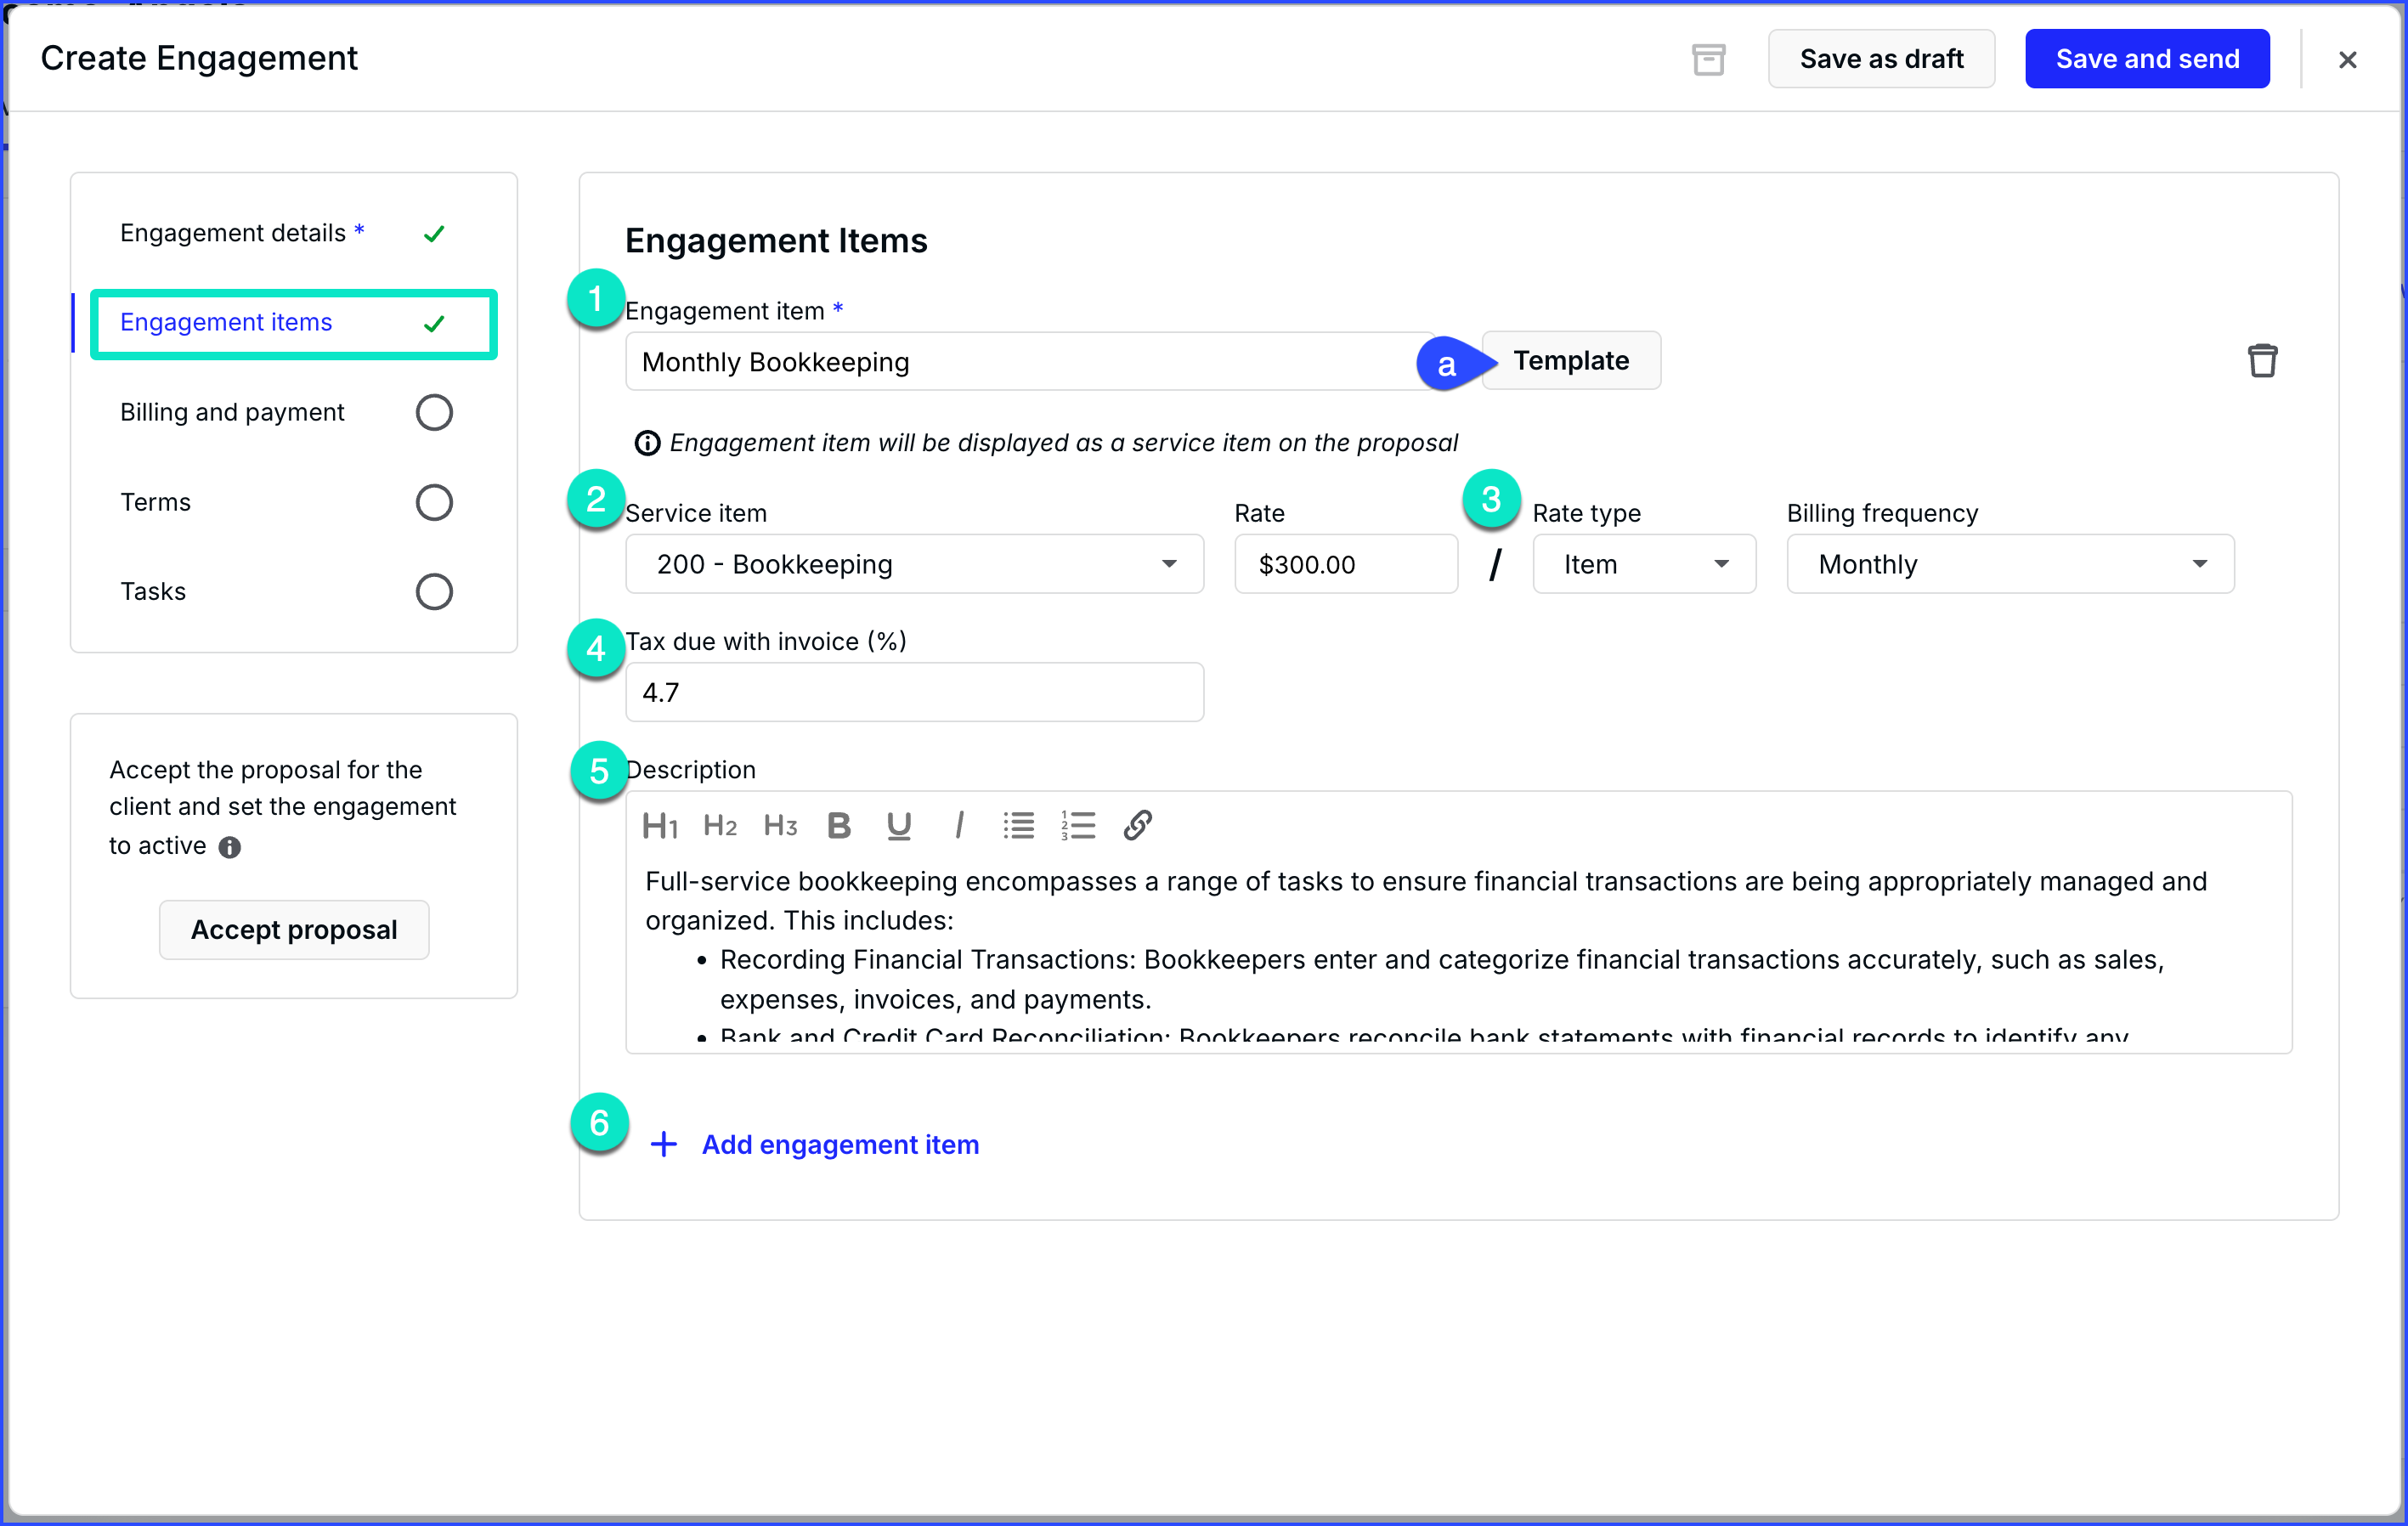Viewport: 2408px width, 1526px height.
Task: Toggle bold text in the description editor
Action: coord(839,825)
